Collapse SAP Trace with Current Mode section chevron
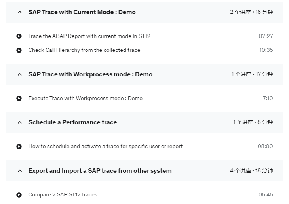 pyautogui.click(x=20, y=12)
